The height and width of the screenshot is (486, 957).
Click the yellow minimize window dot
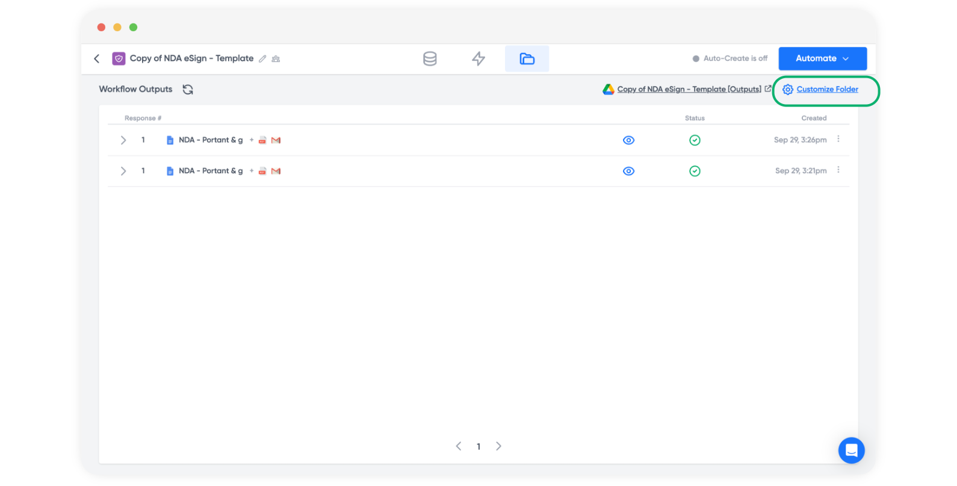[117, 27]
